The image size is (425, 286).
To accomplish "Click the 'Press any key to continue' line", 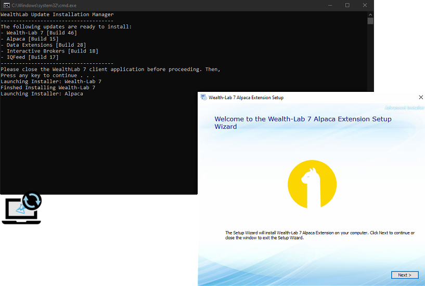I will click(x=47, y=75).
